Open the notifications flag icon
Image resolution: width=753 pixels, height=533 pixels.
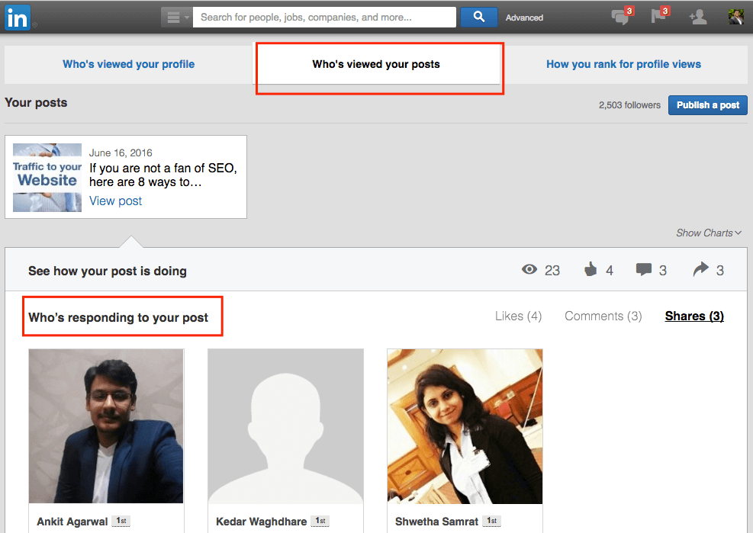(x=659, y=16)
